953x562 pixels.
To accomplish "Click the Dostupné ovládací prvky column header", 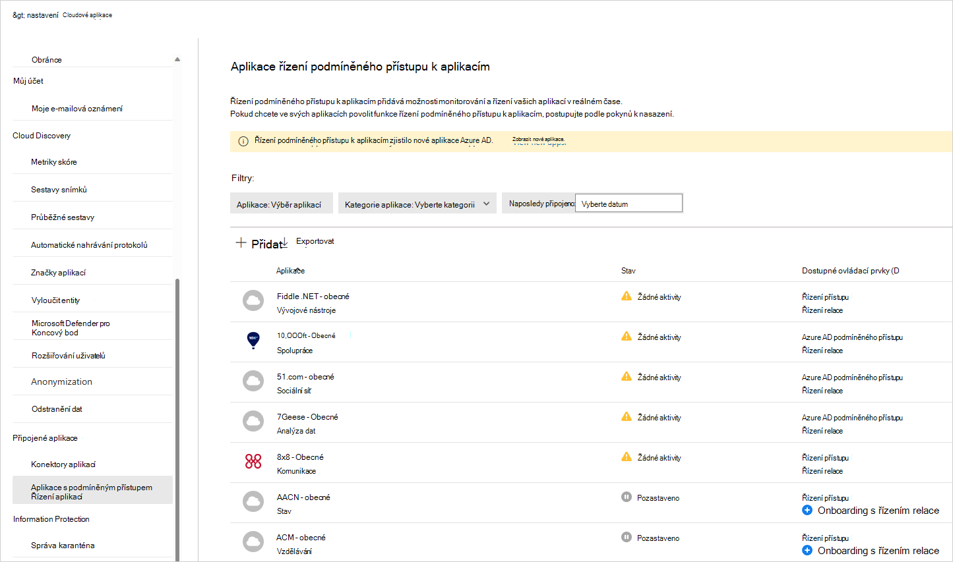I will click(851, 271).
